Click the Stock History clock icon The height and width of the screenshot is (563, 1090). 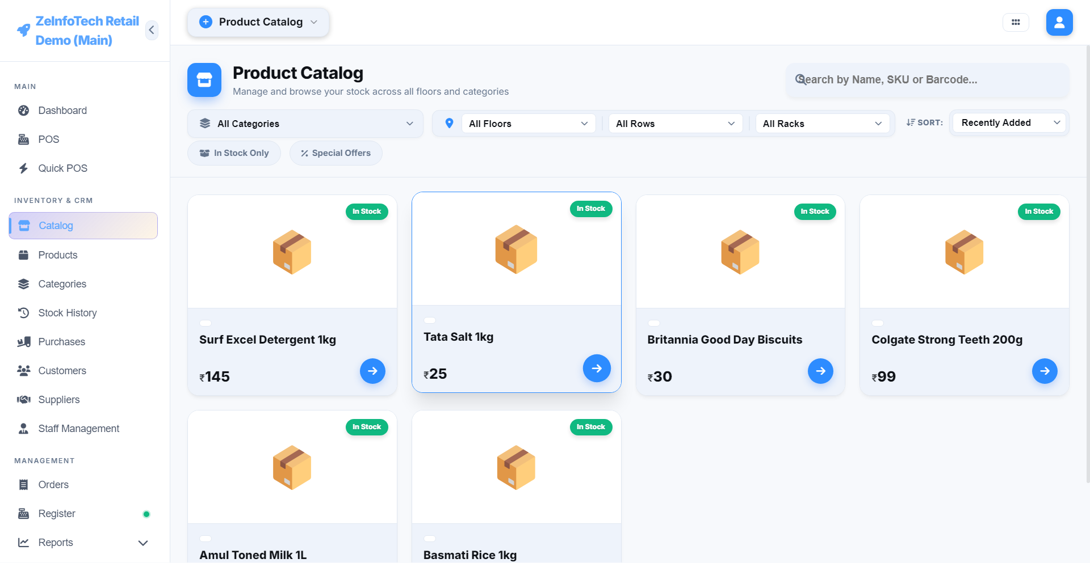[23, 313]
